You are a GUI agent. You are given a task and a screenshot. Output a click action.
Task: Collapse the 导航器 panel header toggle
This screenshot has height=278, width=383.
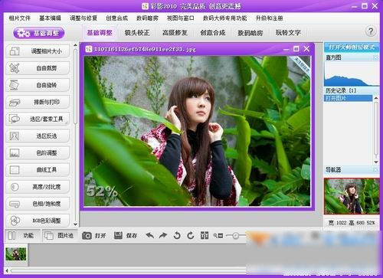tap(376, 169)
